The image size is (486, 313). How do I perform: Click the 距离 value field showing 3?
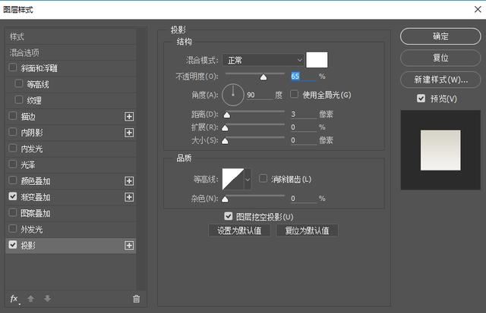303,114
